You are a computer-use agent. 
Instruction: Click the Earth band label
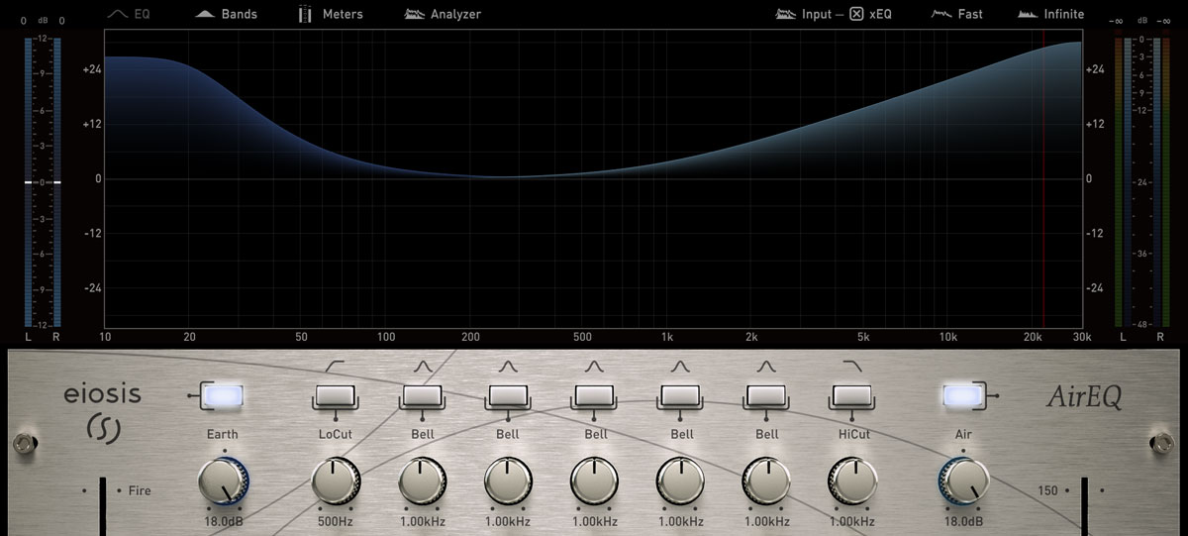pyautogui.click(x=222, y=434)
